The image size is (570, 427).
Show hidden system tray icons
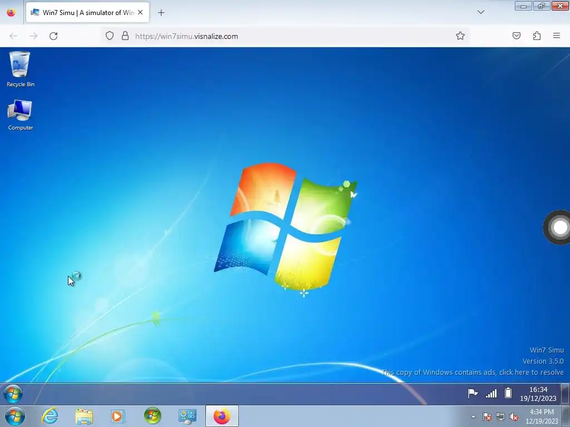tap(473, 417)
